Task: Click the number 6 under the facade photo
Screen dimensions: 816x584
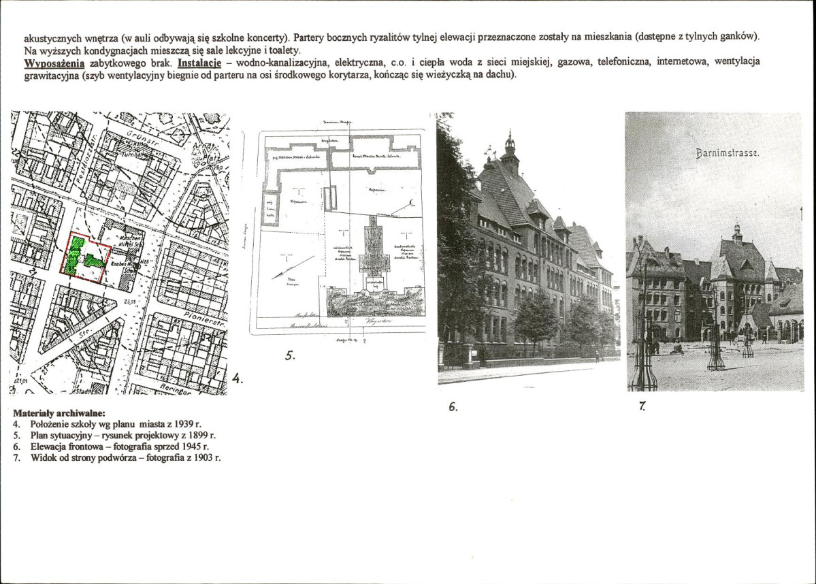Action: (452, 407)
